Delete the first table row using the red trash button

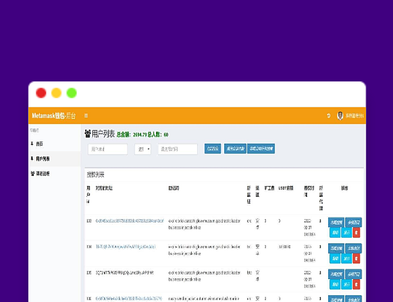(x=356, y=232)
